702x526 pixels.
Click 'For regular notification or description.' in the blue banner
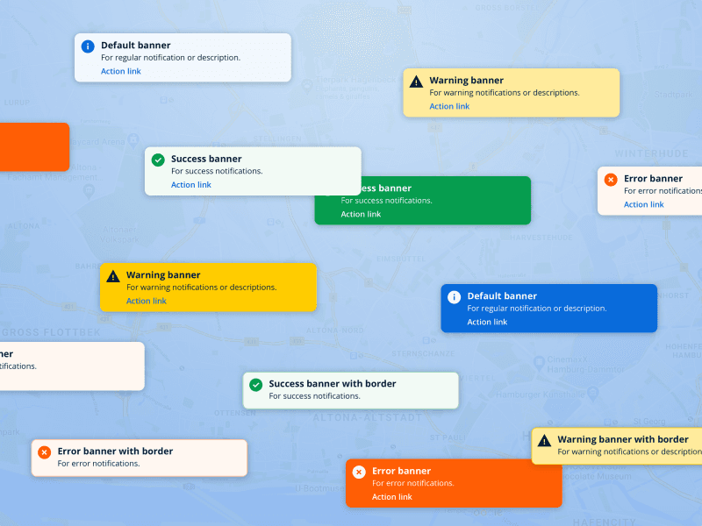[x=537, y=309]
